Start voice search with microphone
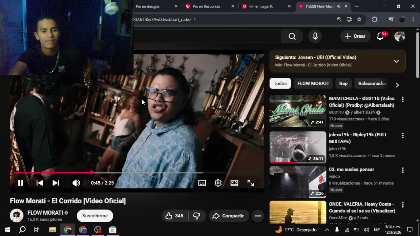Screen dimensions: 420x236 (x=315, y=36)
